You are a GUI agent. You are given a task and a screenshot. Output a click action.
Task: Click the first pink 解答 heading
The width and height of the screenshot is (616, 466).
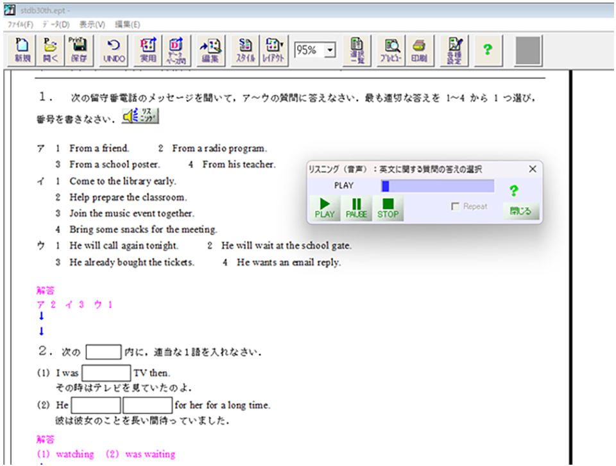click(46, 290)
